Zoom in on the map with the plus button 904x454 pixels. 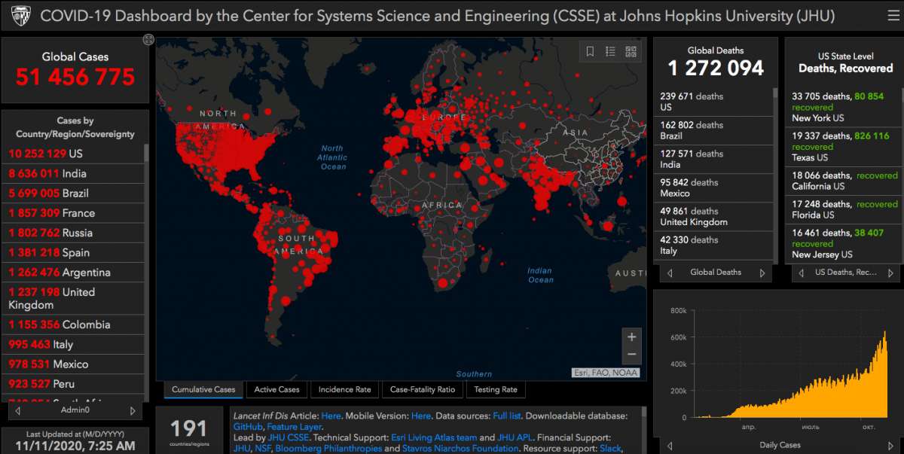pyautogui.click(x=632, y=337)
